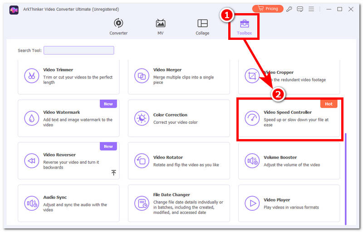The height and width of the screenshot is (232, 363).
Task: Click the ArkThinker app logo
Action: click(14, 10)
